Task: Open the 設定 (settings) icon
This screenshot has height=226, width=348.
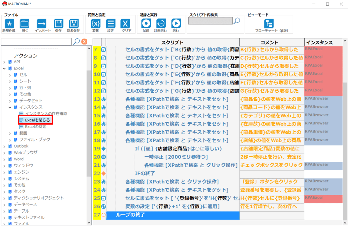Action: [110, 24]
